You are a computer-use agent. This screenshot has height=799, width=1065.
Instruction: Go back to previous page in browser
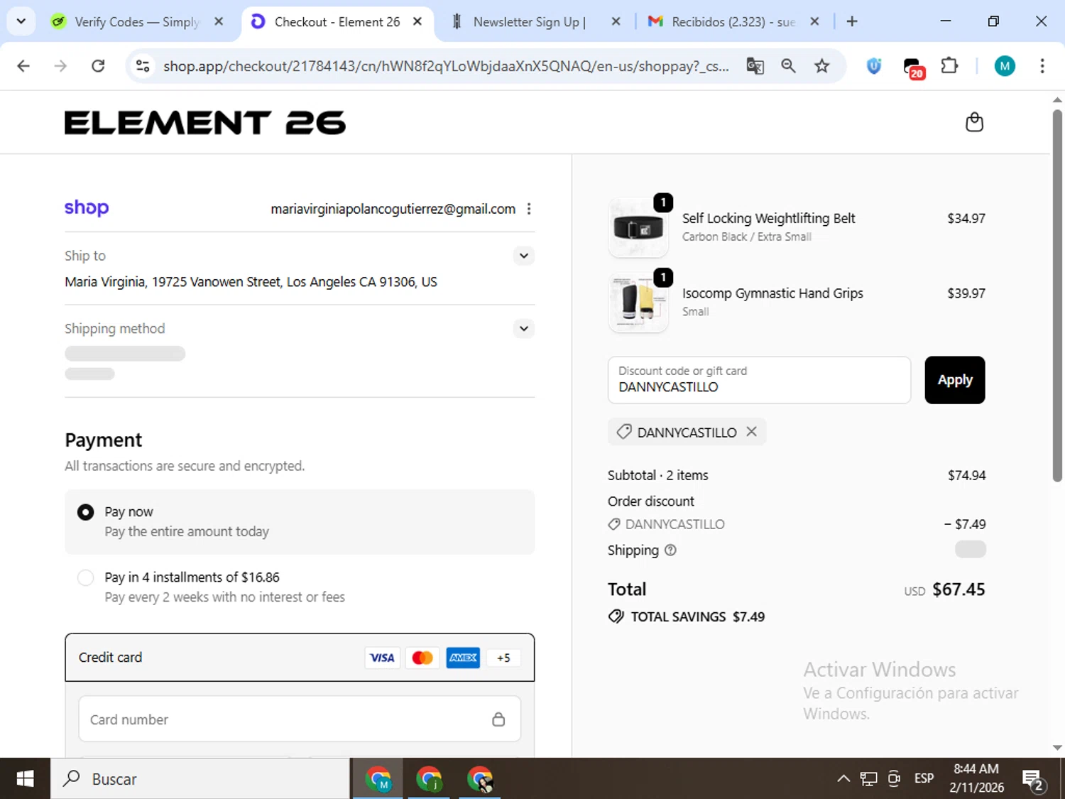coord(23,66)
